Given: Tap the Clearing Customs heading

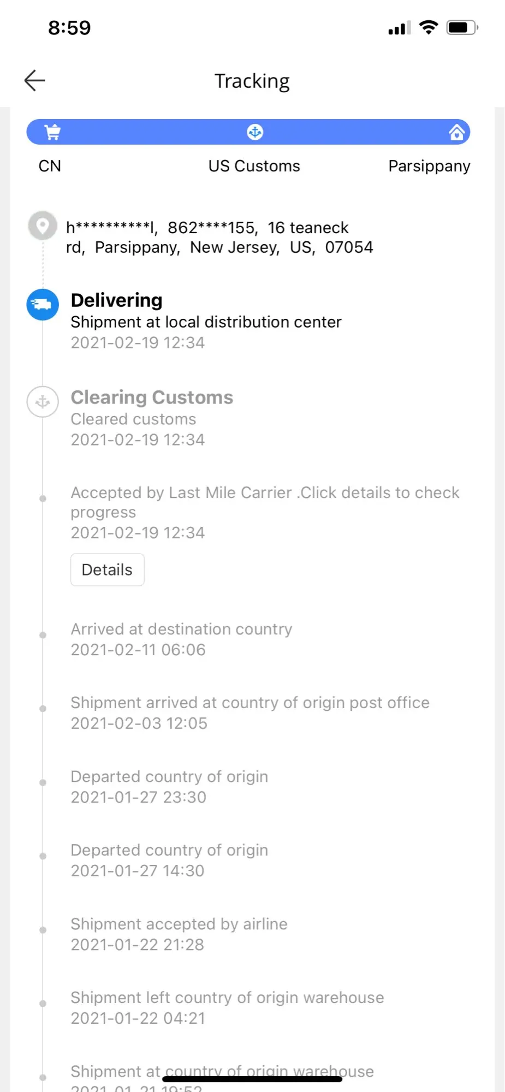Looking at the screenshot, I should (152, 397).
